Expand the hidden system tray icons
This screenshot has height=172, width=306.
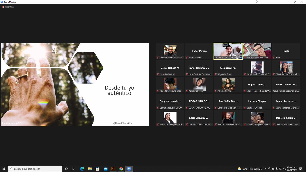pyautogui.click(x=265, y=169)
